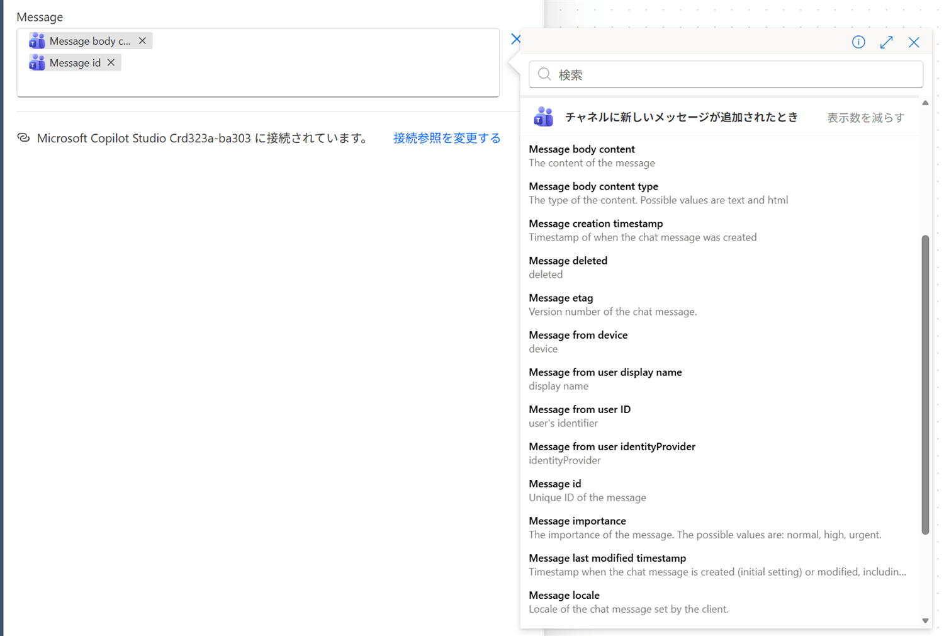Collapse the list via 表示数を減らす
The width and height of the screenshot is (944, 636).
(865, 118)
